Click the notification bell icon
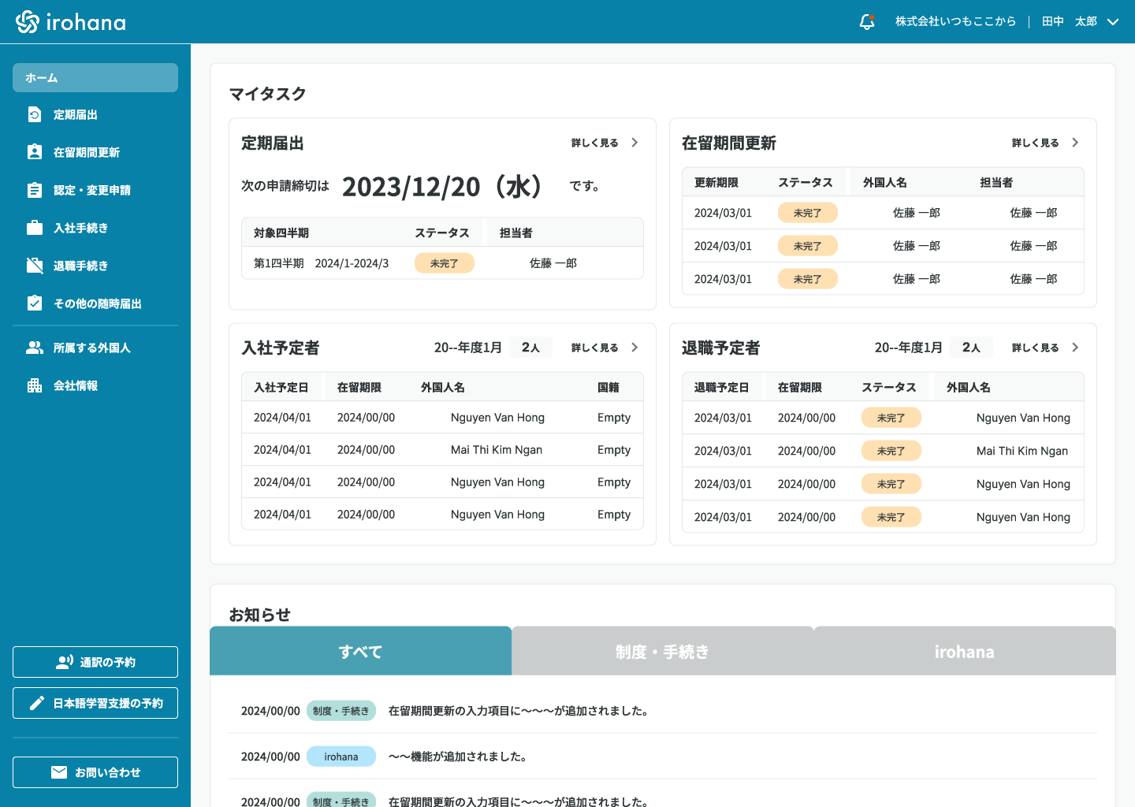 pyautogui.click(x=867, y=22)
